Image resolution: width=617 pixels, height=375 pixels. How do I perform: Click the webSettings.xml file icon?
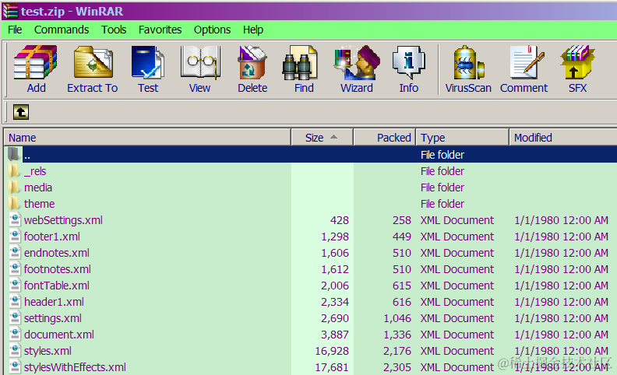[x=15, y=219]
